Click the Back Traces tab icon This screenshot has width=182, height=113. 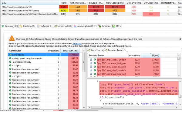pyautogui.click(x=89, y=50)
